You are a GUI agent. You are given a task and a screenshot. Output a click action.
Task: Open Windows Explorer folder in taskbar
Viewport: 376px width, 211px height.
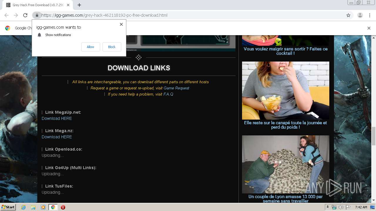33,207
